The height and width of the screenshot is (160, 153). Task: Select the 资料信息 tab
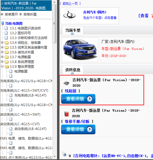click(x=73, y=71)
